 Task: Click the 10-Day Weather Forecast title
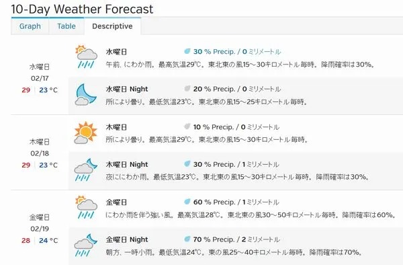[82, 9]
